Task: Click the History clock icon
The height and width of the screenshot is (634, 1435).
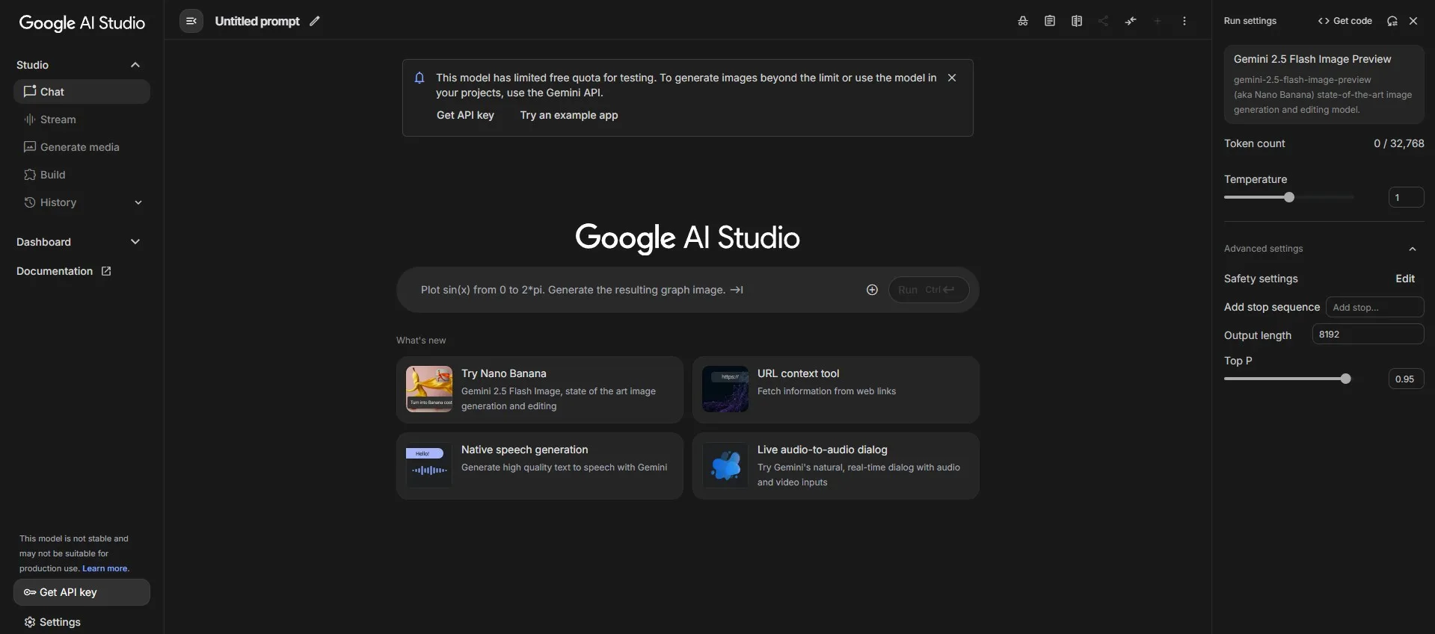Action: [x=30, y=202]
